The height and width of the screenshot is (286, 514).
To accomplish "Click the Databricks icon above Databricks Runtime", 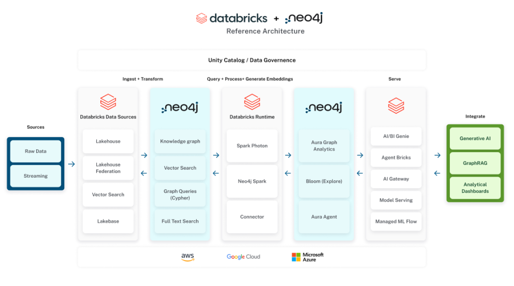I will click(252, 102).
